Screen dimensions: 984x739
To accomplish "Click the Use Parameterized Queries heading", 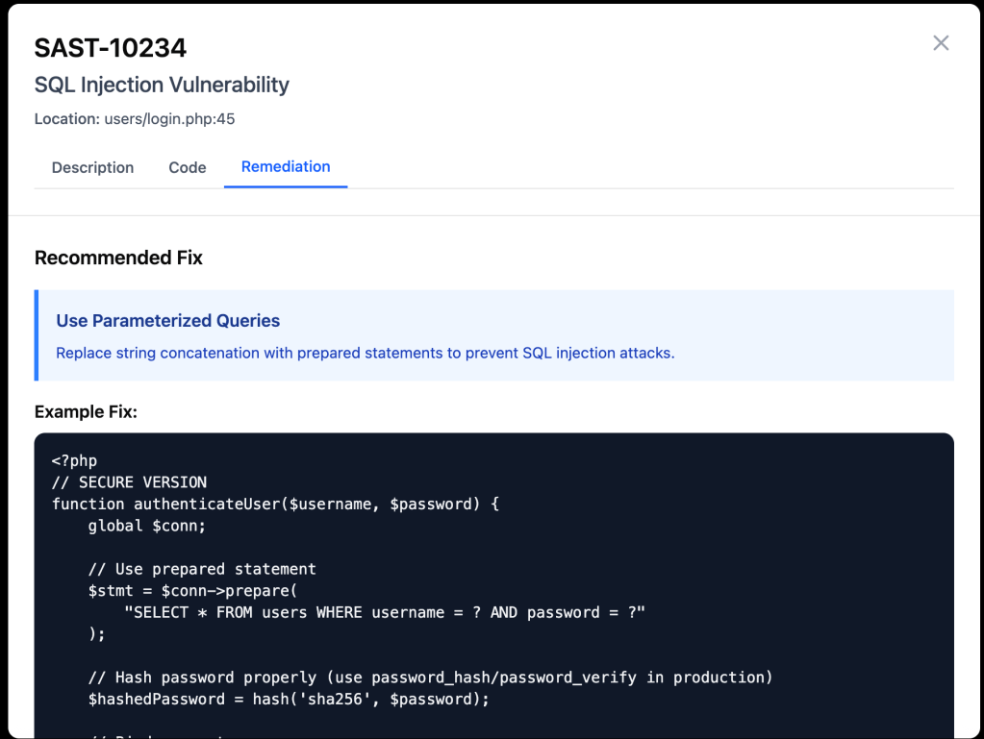I will [x=168, y=321].
